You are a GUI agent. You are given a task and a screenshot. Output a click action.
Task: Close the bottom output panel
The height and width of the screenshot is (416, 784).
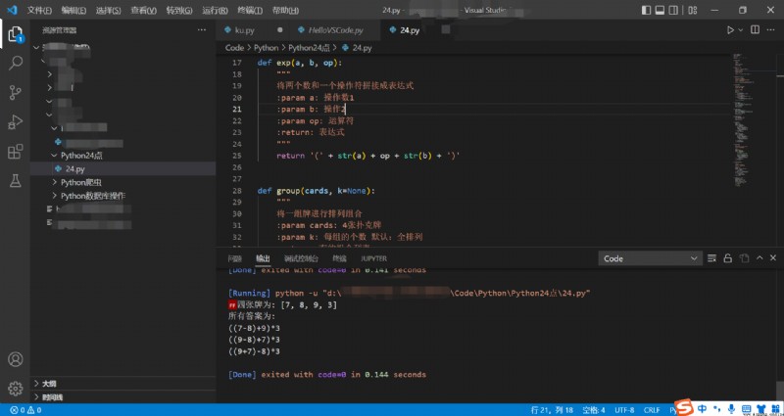pos(773,258)
